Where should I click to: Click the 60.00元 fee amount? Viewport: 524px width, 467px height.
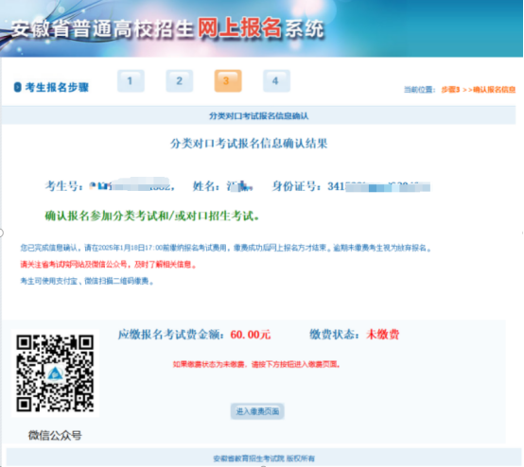click(x=251, y=335)
